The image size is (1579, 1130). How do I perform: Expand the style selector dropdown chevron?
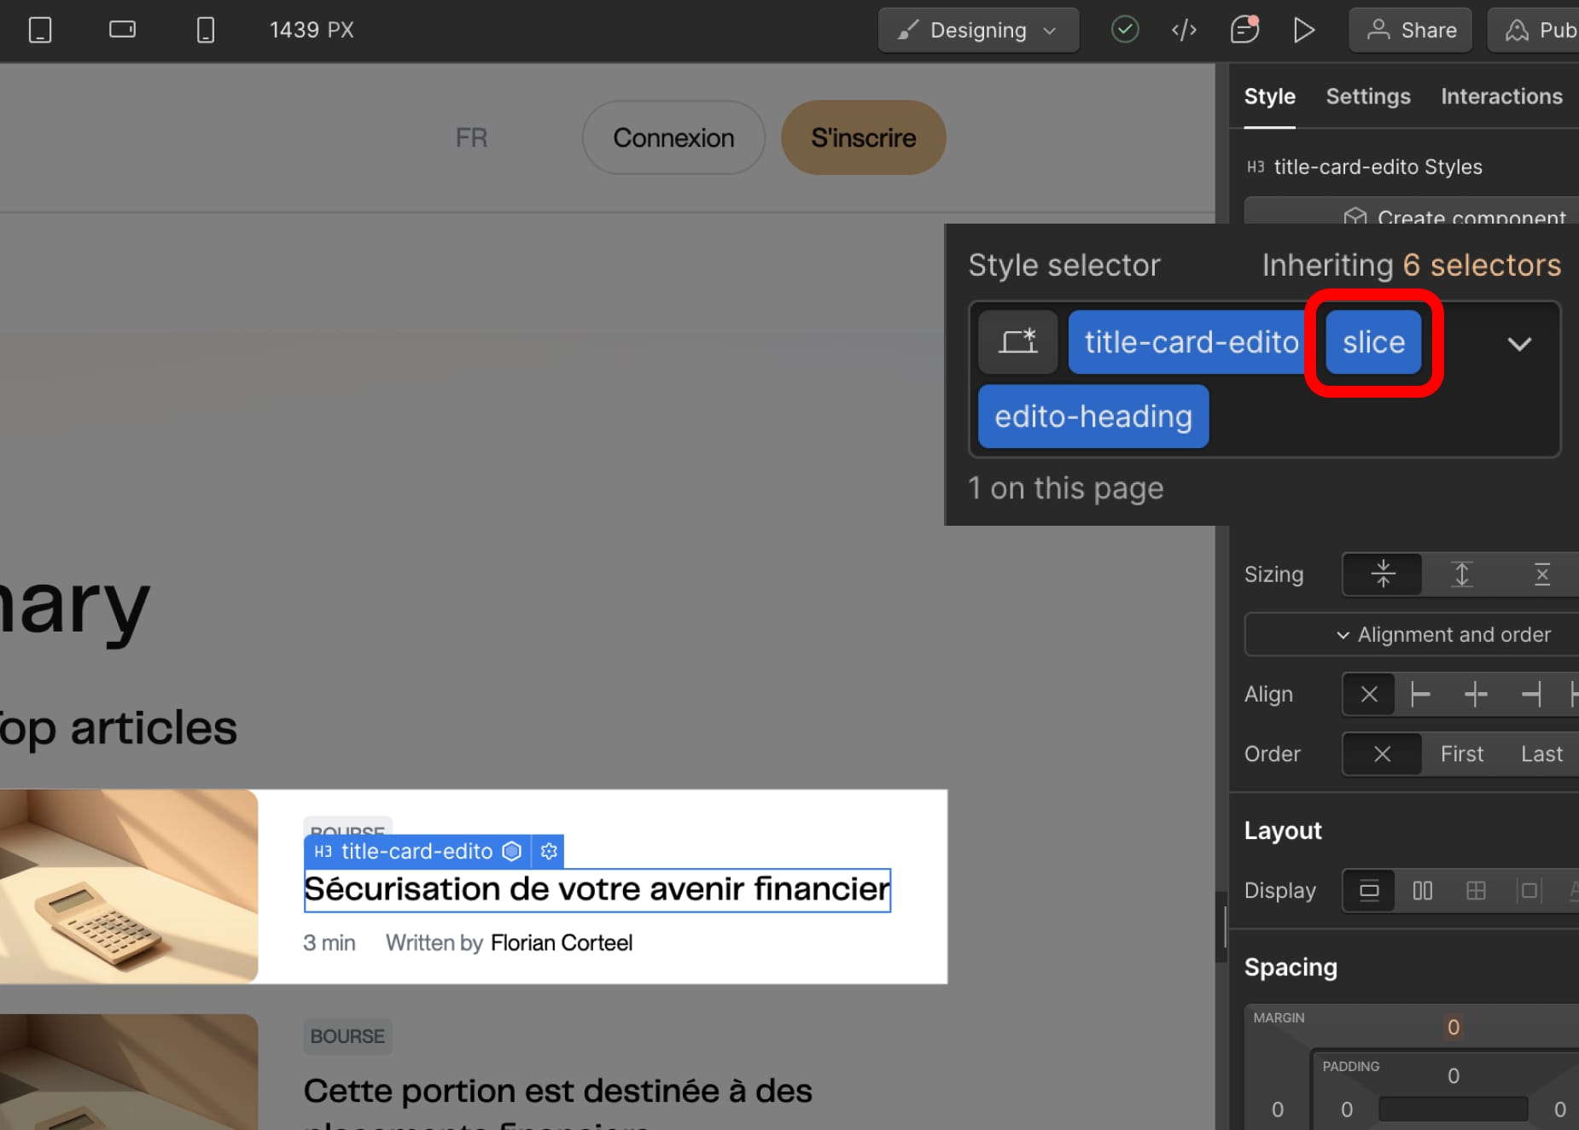[1519, 344]
